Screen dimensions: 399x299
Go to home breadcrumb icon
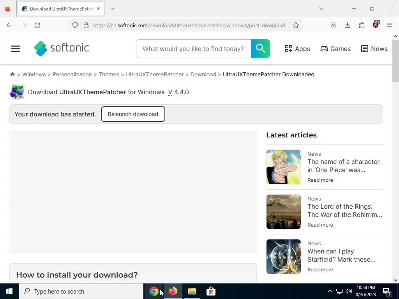tap(12, 74)
